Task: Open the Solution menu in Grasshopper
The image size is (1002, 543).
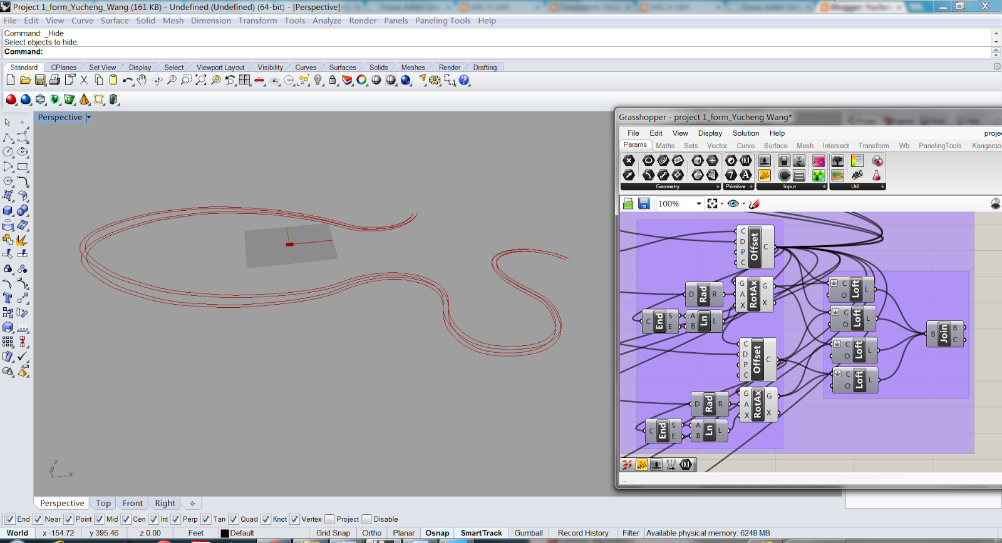Action: click(x=746, y=133)
